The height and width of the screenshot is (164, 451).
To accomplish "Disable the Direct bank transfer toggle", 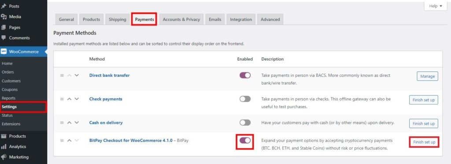I will [x=245, y=75].
